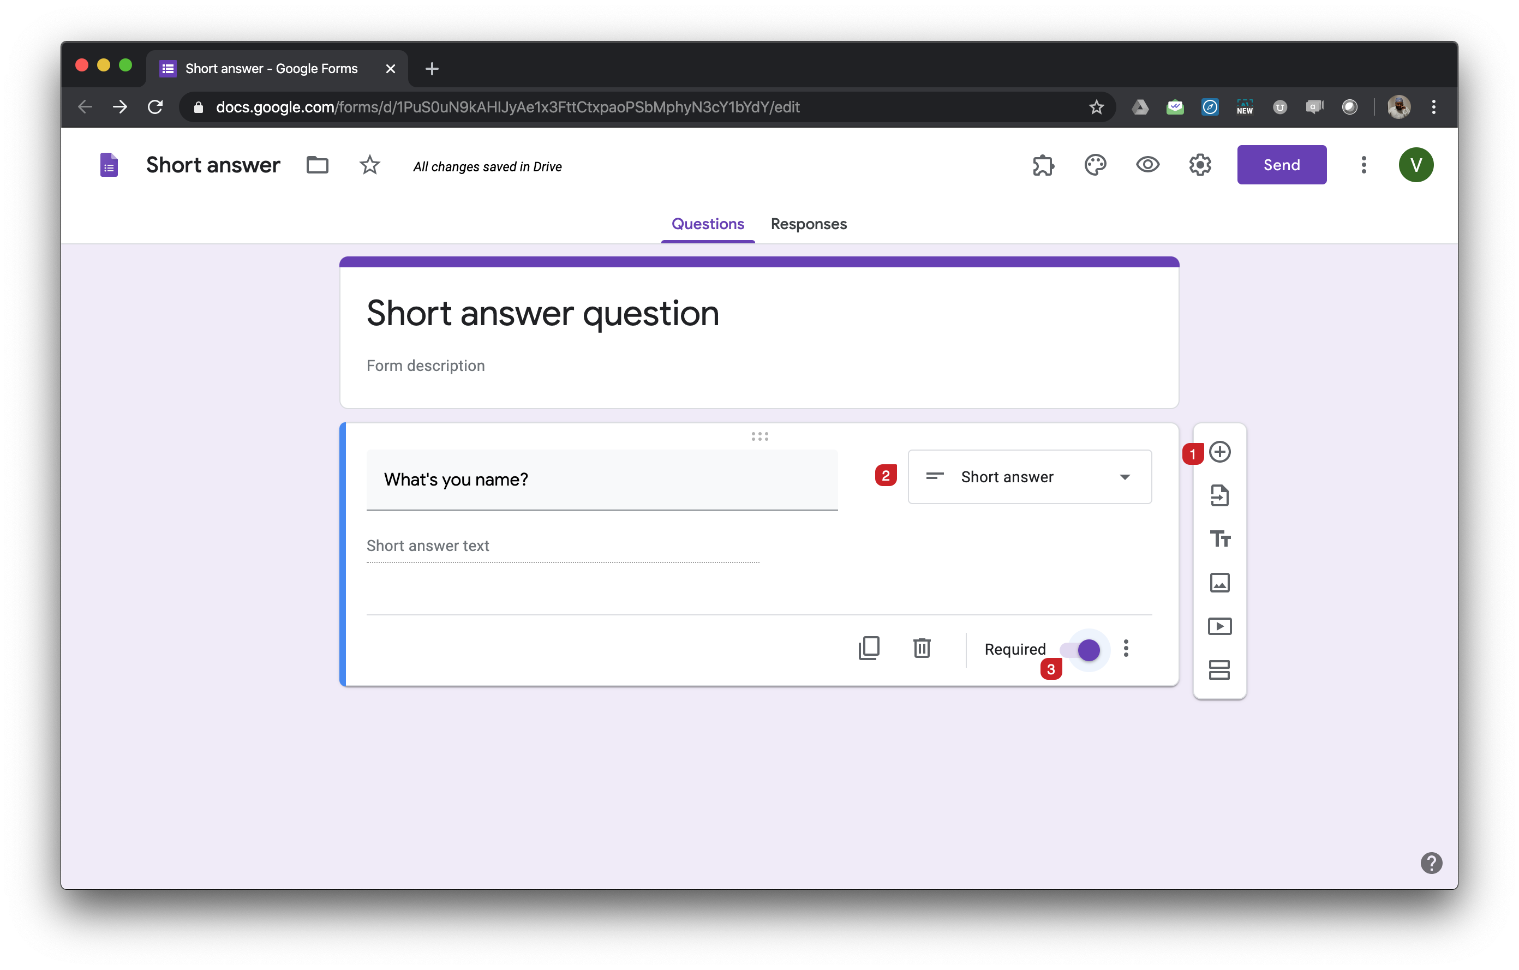Click the add question icon
Image resolution: width=1519 pixels, height=970 pixels.
[1219, 452]
